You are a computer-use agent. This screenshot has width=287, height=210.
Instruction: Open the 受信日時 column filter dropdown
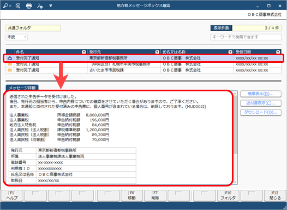click(x=278, y=52)
